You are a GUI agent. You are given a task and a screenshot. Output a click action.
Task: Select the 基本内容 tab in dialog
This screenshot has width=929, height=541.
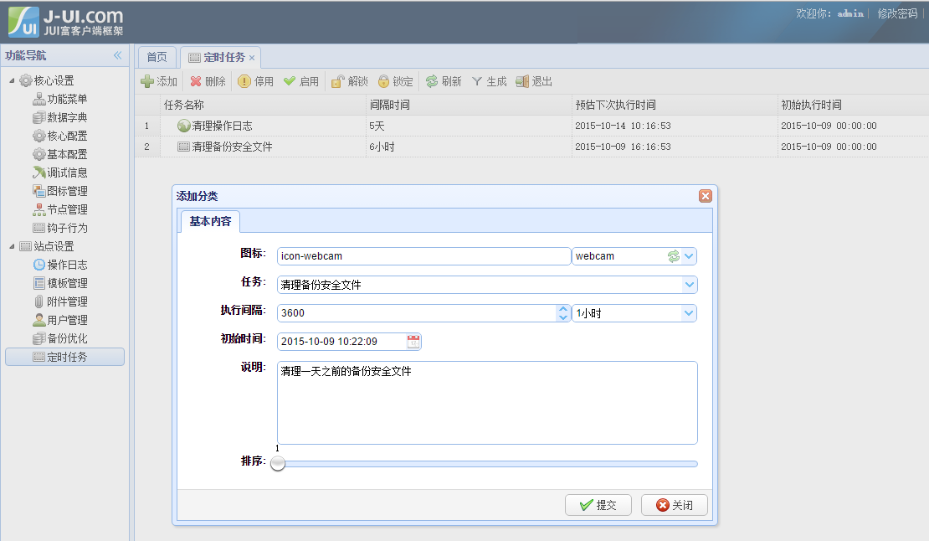coord(210,222)
